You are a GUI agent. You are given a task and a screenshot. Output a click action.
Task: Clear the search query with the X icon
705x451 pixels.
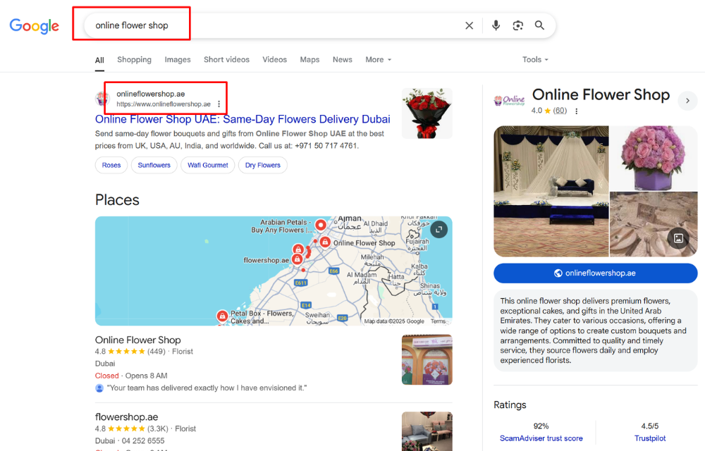pyautogui.click(x=469, y=25)
